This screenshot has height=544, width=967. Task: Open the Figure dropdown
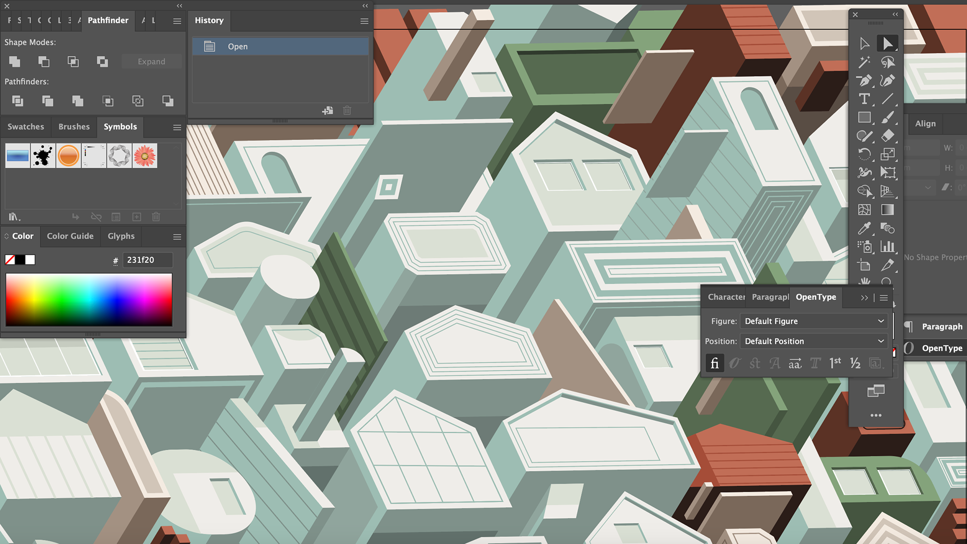[x=814, y=321]
